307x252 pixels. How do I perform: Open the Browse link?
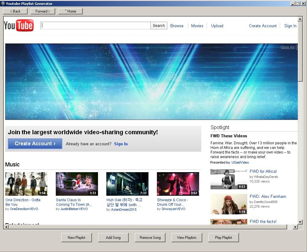(177, 26)
